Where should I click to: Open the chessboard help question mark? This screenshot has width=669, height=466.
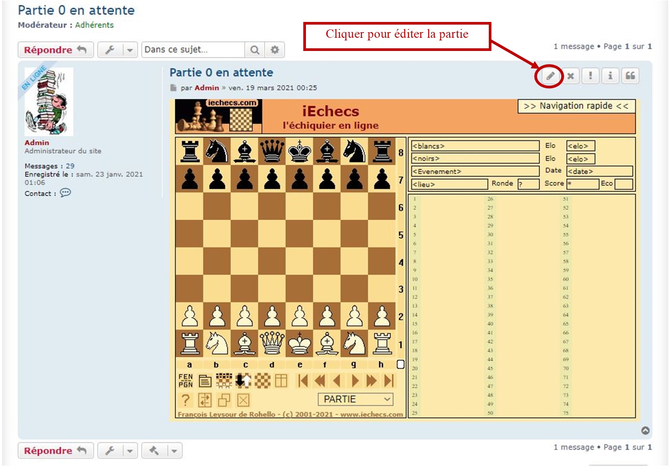pyautogui.click(x=185, y=400)
